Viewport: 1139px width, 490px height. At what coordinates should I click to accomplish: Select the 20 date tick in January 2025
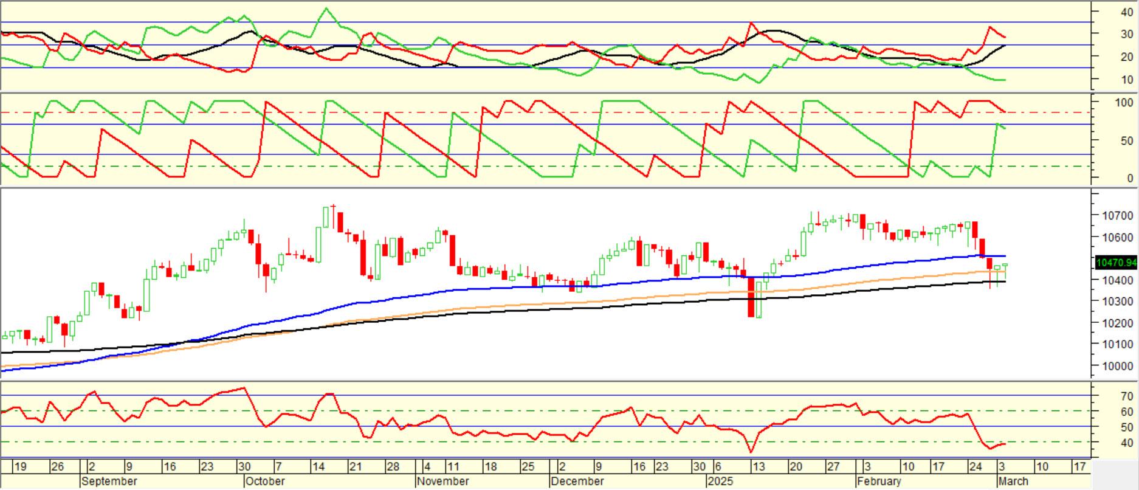(x=795, y=467)
